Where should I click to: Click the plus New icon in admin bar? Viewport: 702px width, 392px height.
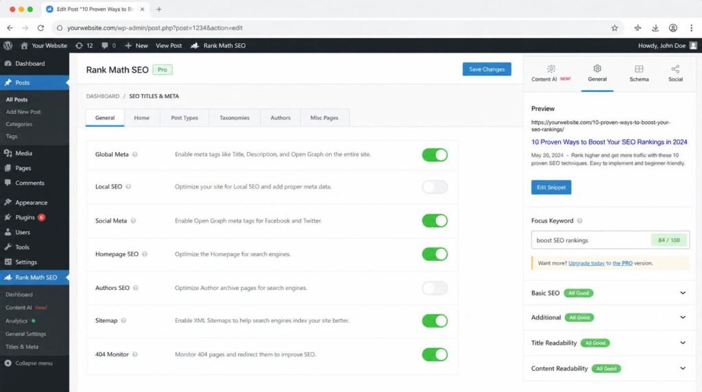128,46
